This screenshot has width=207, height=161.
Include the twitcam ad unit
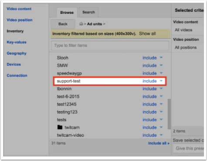149,128
